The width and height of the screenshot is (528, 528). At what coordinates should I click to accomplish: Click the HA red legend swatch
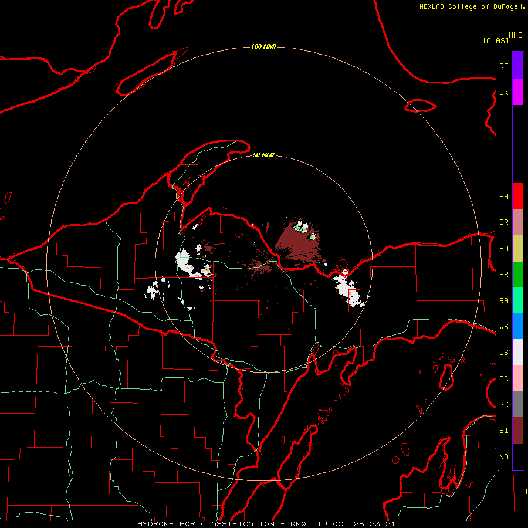(518, 196)
